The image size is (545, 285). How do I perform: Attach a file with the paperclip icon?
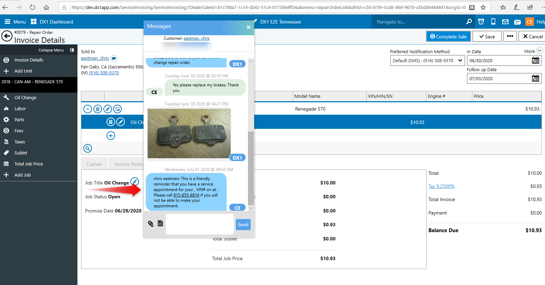point(151,224)
